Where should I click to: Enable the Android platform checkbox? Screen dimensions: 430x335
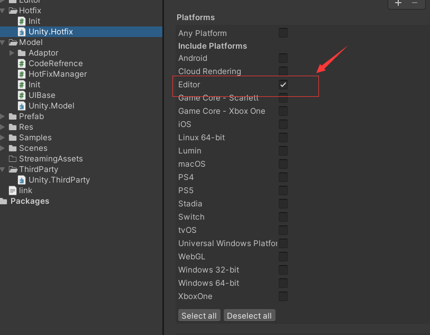(x=283, y=58)
